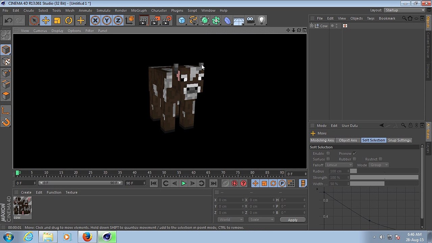Open Render Settings
The height and width of the screenshot is (243, 432).
[x=166, y=21]
